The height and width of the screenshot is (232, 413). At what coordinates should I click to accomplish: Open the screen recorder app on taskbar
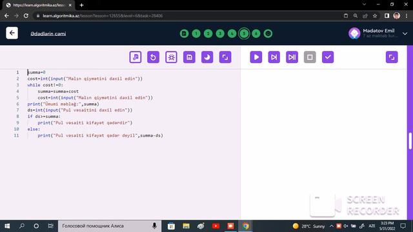coord(231,226)
